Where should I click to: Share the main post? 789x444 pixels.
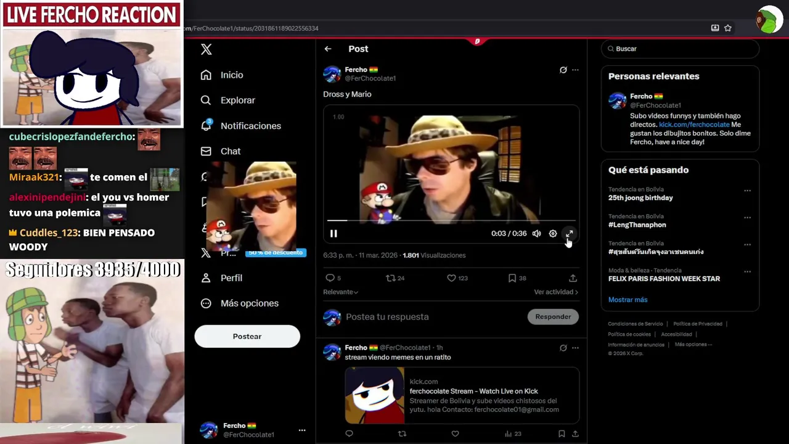coord(573,278)
